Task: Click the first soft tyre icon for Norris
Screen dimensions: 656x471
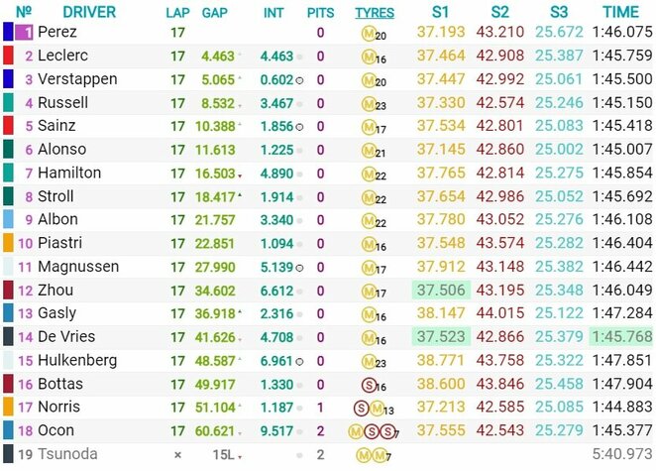Action: click(x=362, y=408)
